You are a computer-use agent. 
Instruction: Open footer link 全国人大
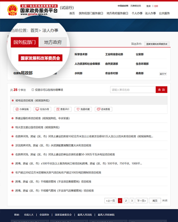click(29, 215)
